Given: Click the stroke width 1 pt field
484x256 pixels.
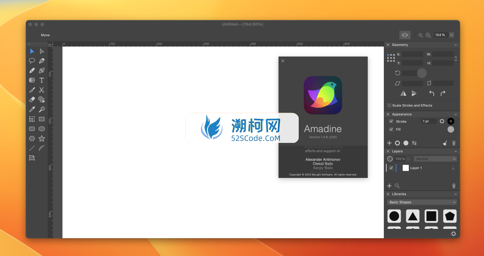Looking at the screenshot, I should pos(429,121).
